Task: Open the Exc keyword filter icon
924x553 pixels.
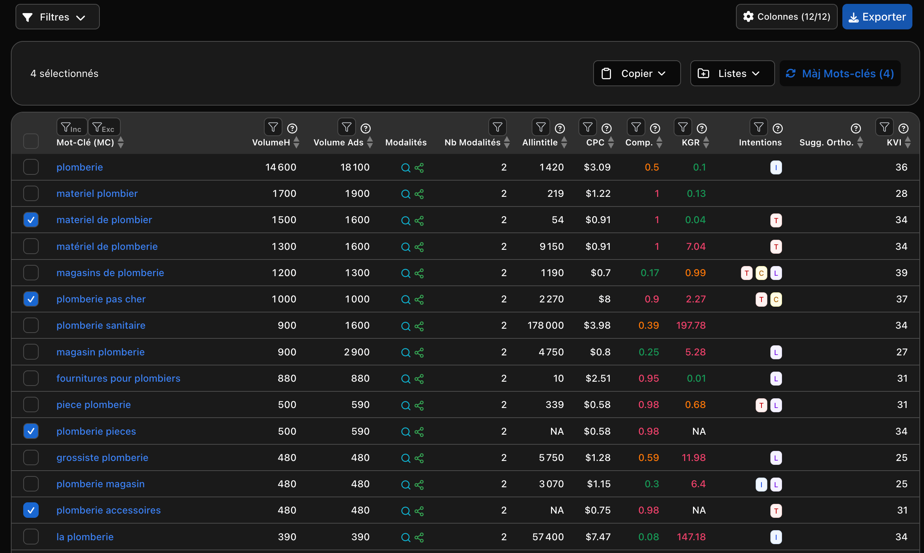Action: point(104,127)
